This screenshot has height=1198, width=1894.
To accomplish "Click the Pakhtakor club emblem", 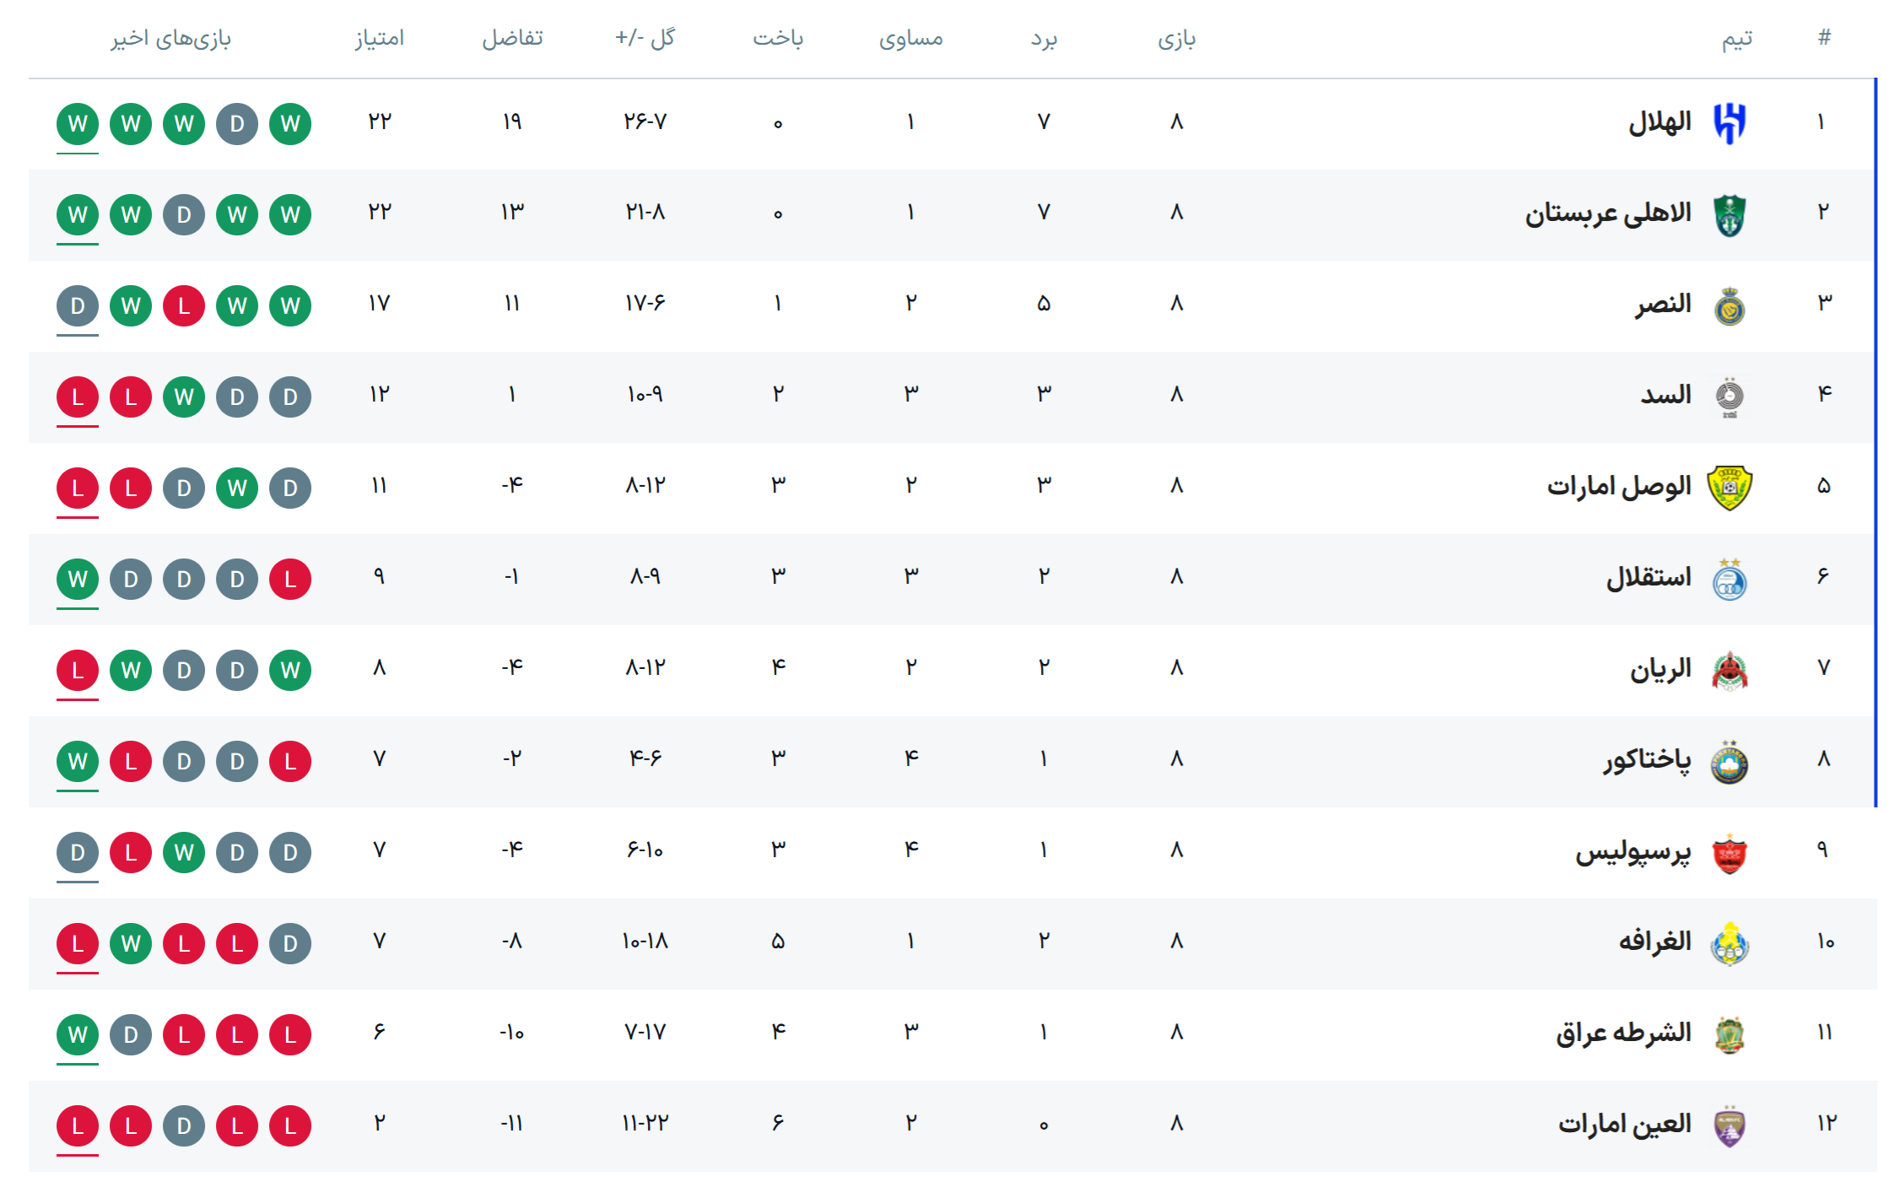I will coord(1729,762).
